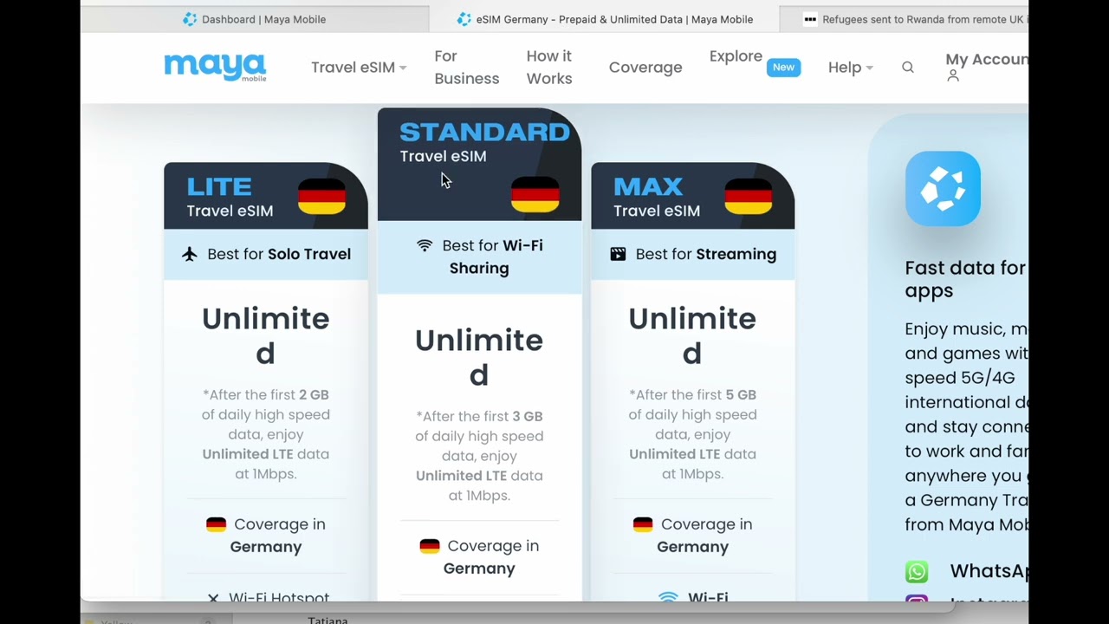The height and width of the screenshot is (624, 1109).
Task: Click the Dashboard tab favicon
Action: [190, 19]
